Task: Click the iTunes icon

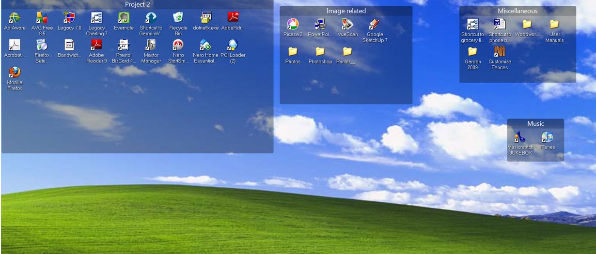Action: click(547, 137)
